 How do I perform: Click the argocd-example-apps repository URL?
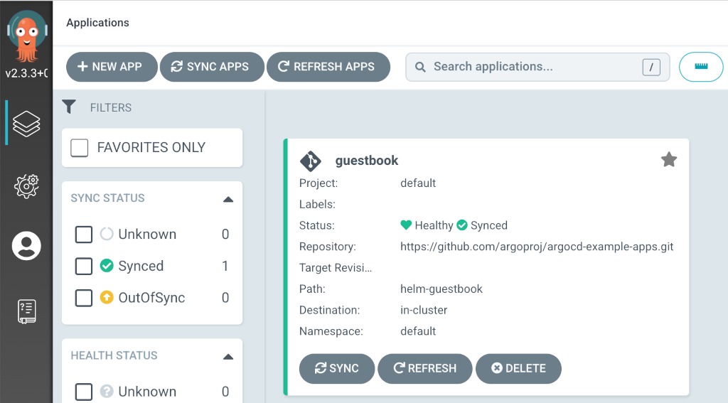click(537, 247)
